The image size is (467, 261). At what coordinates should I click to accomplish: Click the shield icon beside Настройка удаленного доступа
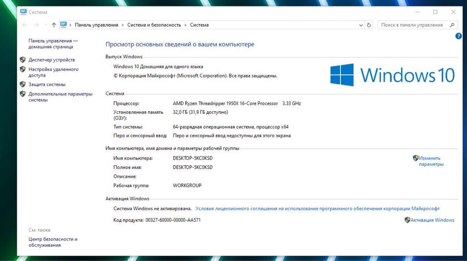(x=22, y=70)
